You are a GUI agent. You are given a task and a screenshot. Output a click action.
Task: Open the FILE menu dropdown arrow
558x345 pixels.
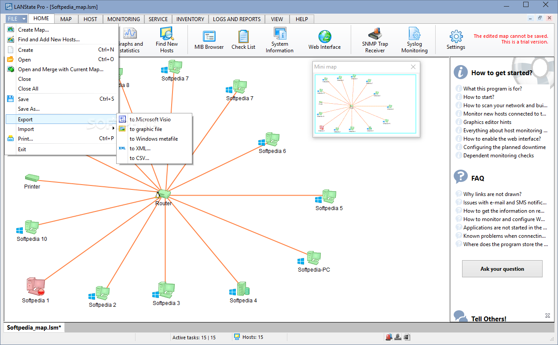[23, 19]
